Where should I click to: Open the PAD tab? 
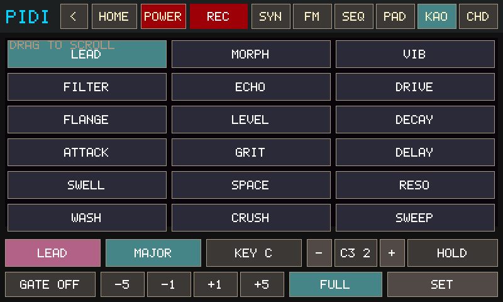pos(395,16)
